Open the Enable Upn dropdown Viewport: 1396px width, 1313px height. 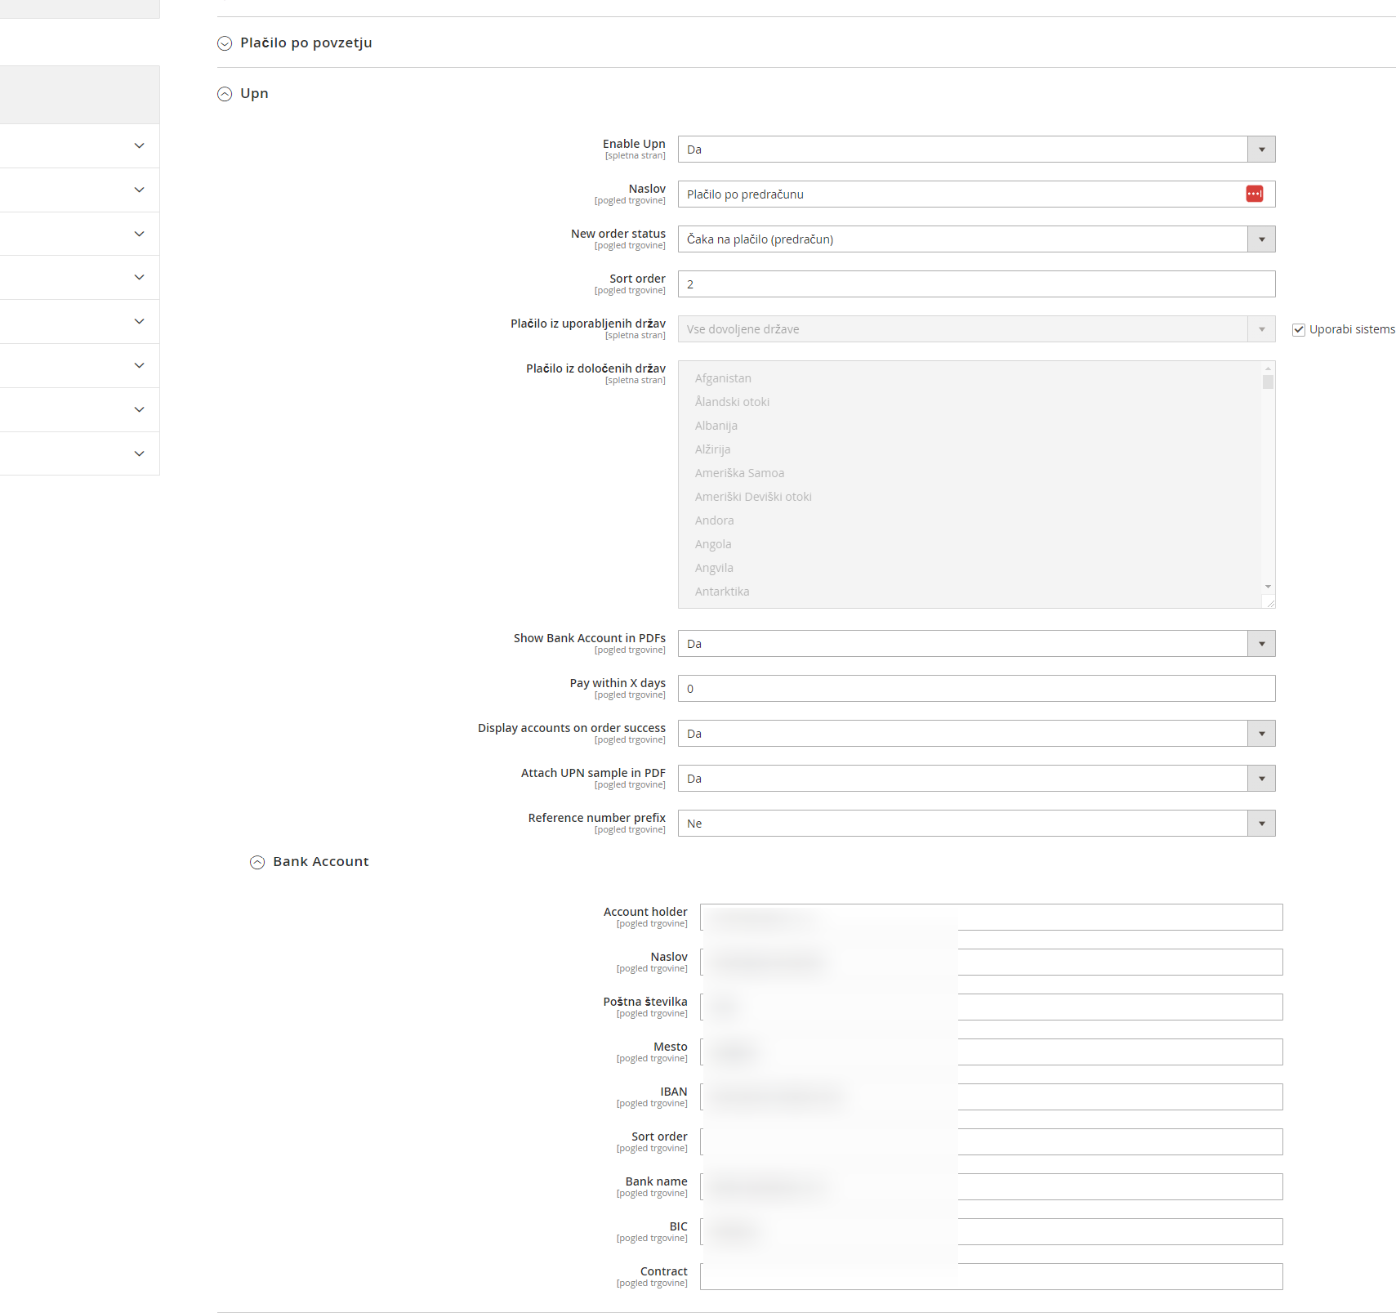[976, 150]
